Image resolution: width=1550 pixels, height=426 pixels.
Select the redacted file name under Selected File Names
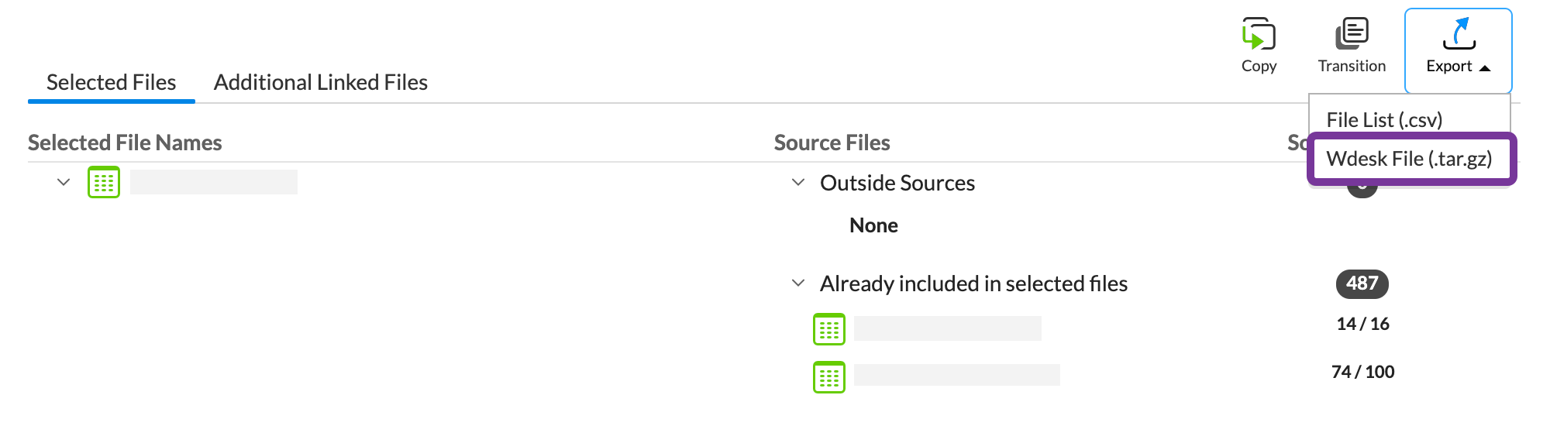pos(214,183)
